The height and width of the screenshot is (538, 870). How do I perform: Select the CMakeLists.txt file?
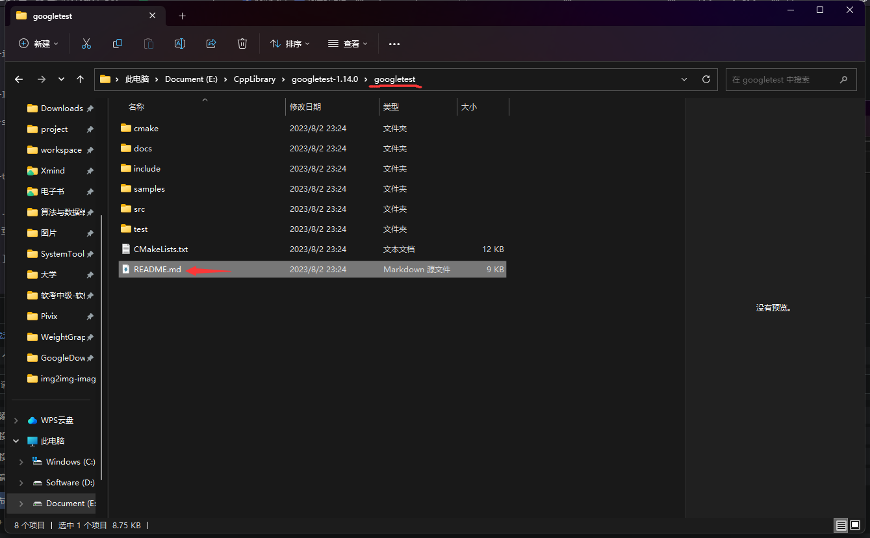[x=160, y=250]
